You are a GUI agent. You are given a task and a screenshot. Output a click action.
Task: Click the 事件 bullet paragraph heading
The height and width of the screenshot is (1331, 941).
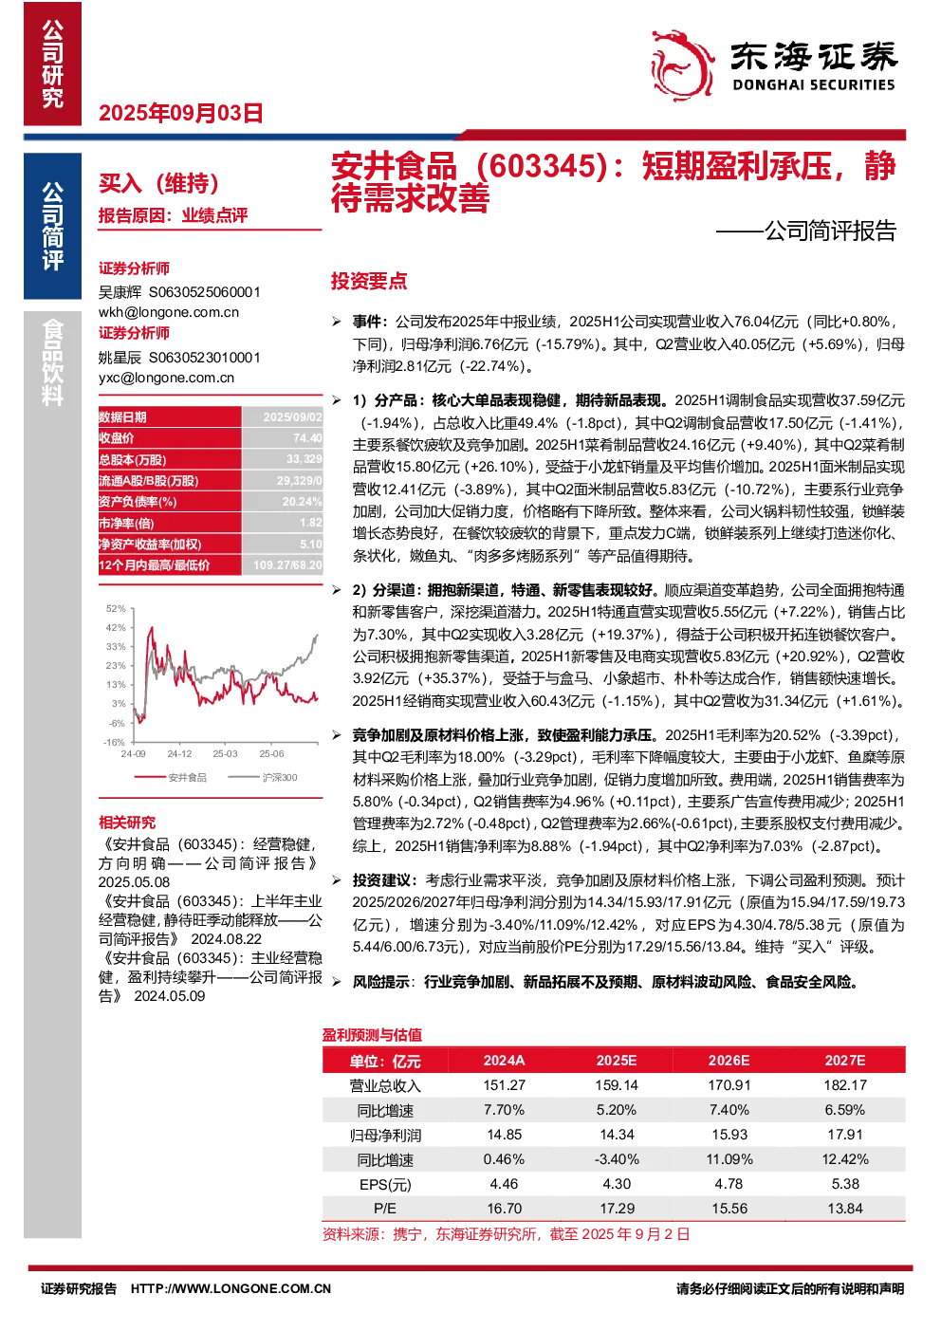(x=370, y=322)
